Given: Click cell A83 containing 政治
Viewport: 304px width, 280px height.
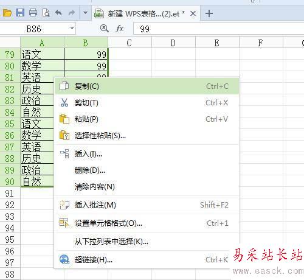Looking at the screenshot, I should [x=38, y=100].
